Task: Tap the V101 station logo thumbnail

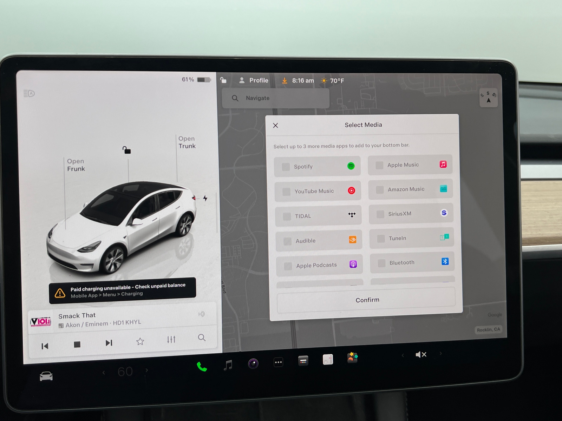Action: click(41, 321)
